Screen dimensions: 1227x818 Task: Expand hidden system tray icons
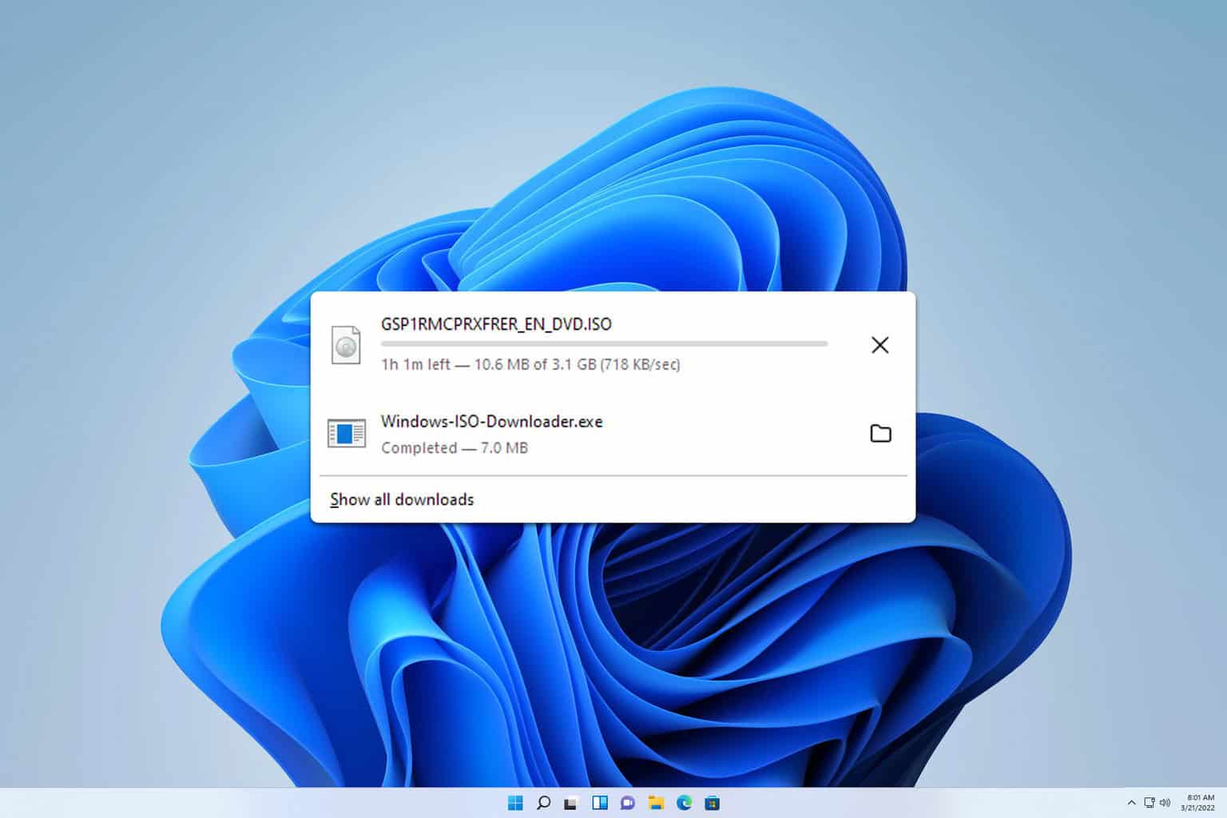(1131, 803)
